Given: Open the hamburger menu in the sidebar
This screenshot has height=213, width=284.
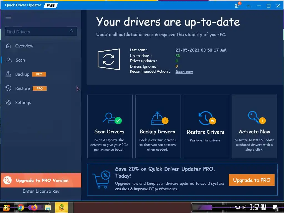Looking at the screenshot, I should pos(8,17).
